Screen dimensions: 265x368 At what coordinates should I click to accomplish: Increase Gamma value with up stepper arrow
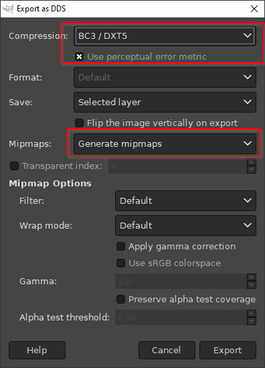252,278
